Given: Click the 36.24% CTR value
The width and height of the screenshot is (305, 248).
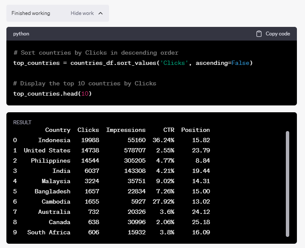Looking at the screenshot, I should (164, 140).
